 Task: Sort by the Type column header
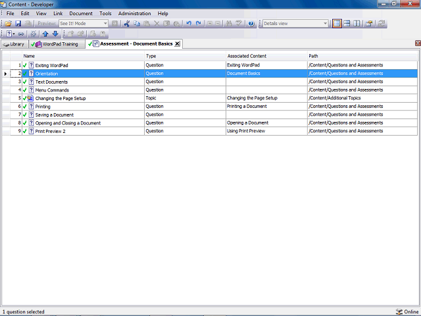[186, 56]
